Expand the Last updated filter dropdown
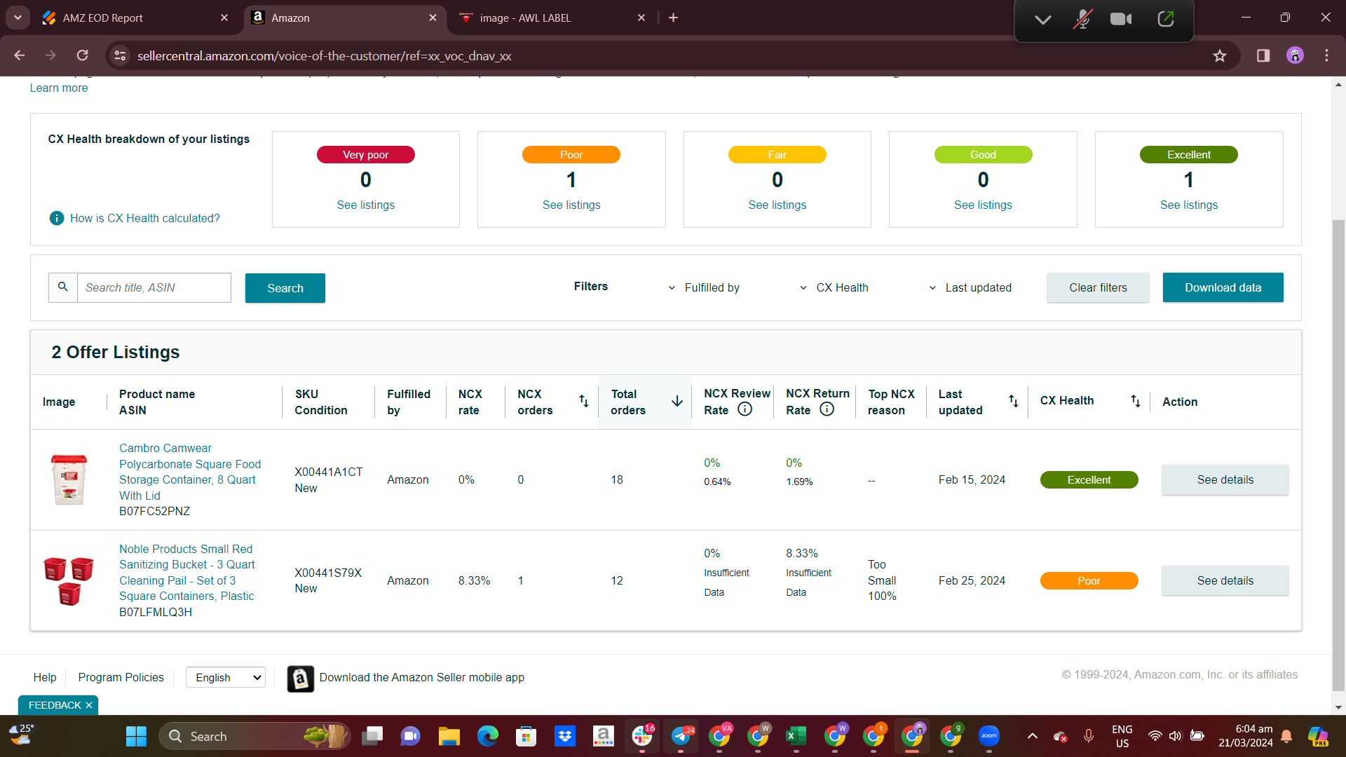 [x=970, y=287]
